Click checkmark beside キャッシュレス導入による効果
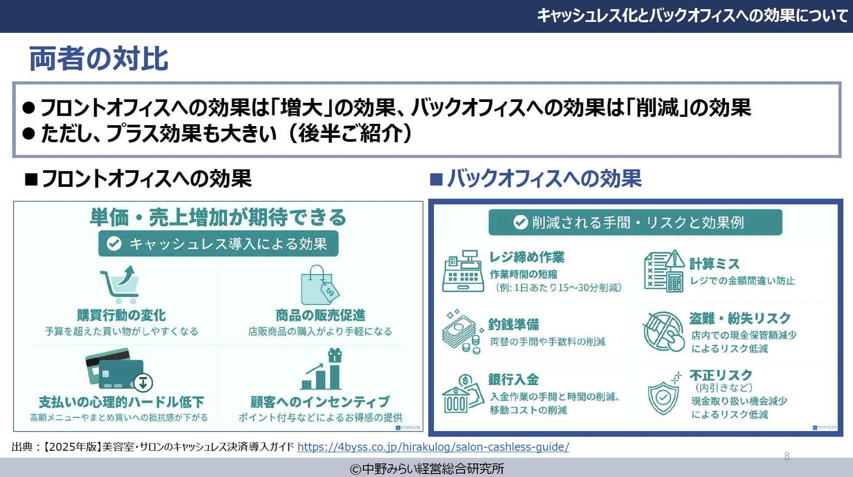Screen dimensions: 853x477 pos(114,243)
